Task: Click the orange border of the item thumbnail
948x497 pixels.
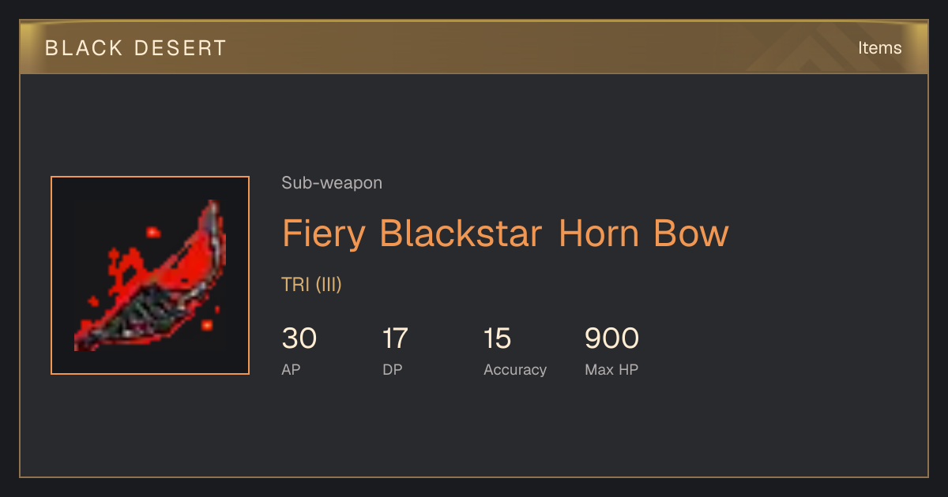Action: (150, 177)
